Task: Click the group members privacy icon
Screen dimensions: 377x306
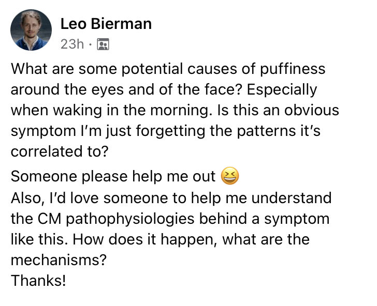Action: coord(103,44)
